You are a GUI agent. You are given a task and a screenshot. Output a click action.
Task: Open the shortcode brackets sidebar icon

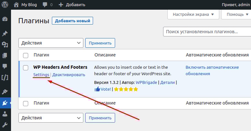point(5,78)
